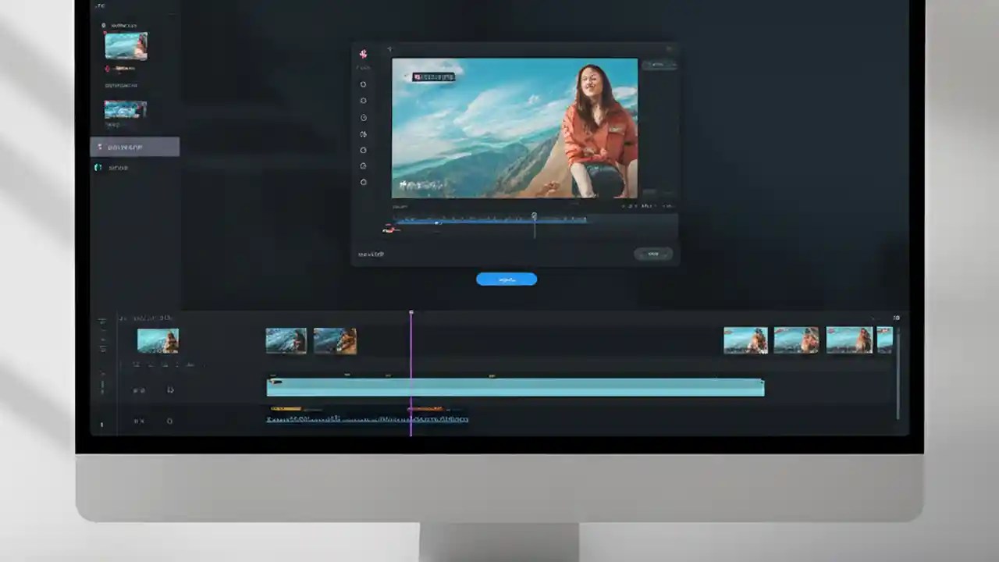The width and height of the screenshot is (999, 562).
Task: Toggle visibility of the blue music track
Action: point(139,389)
